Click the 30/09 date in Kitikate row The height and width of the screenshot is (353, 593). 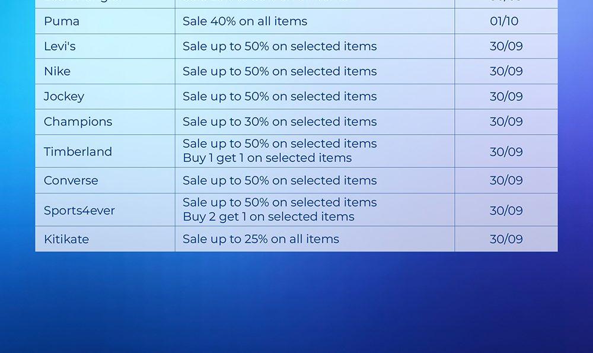(x=506, y=239)
